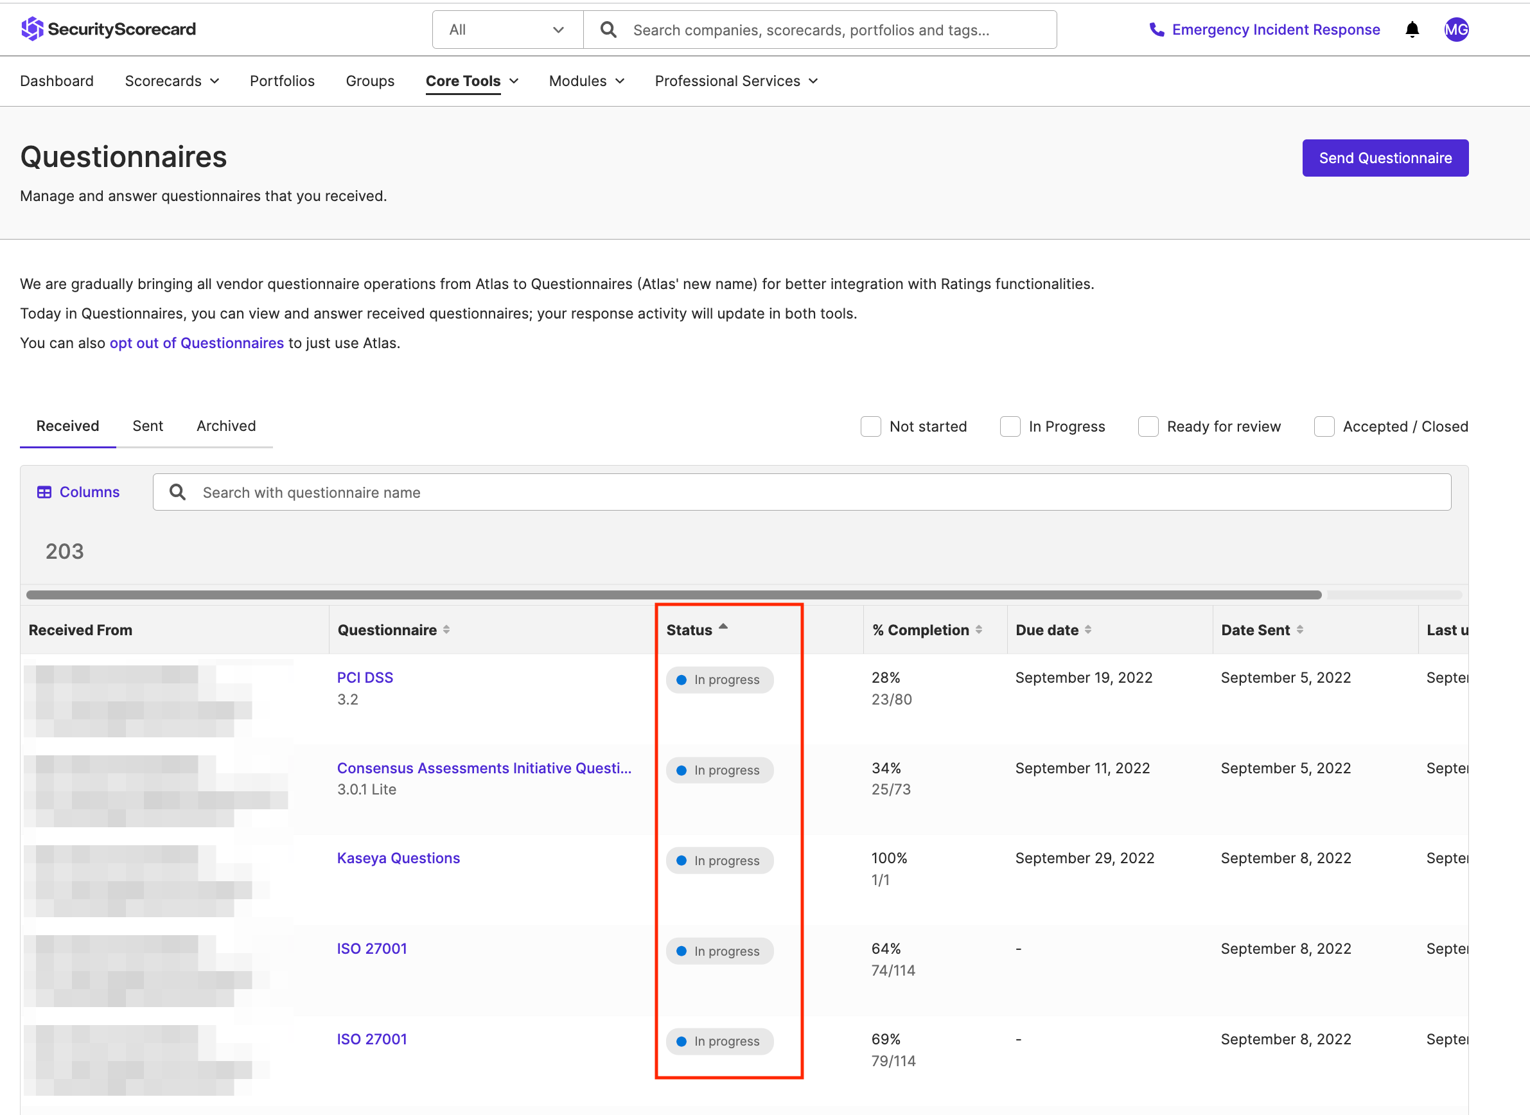This screenshot has height=1115, width=1530.
Task: Click the September 29, 2022 due date
Action: (x=1085, y=859)
